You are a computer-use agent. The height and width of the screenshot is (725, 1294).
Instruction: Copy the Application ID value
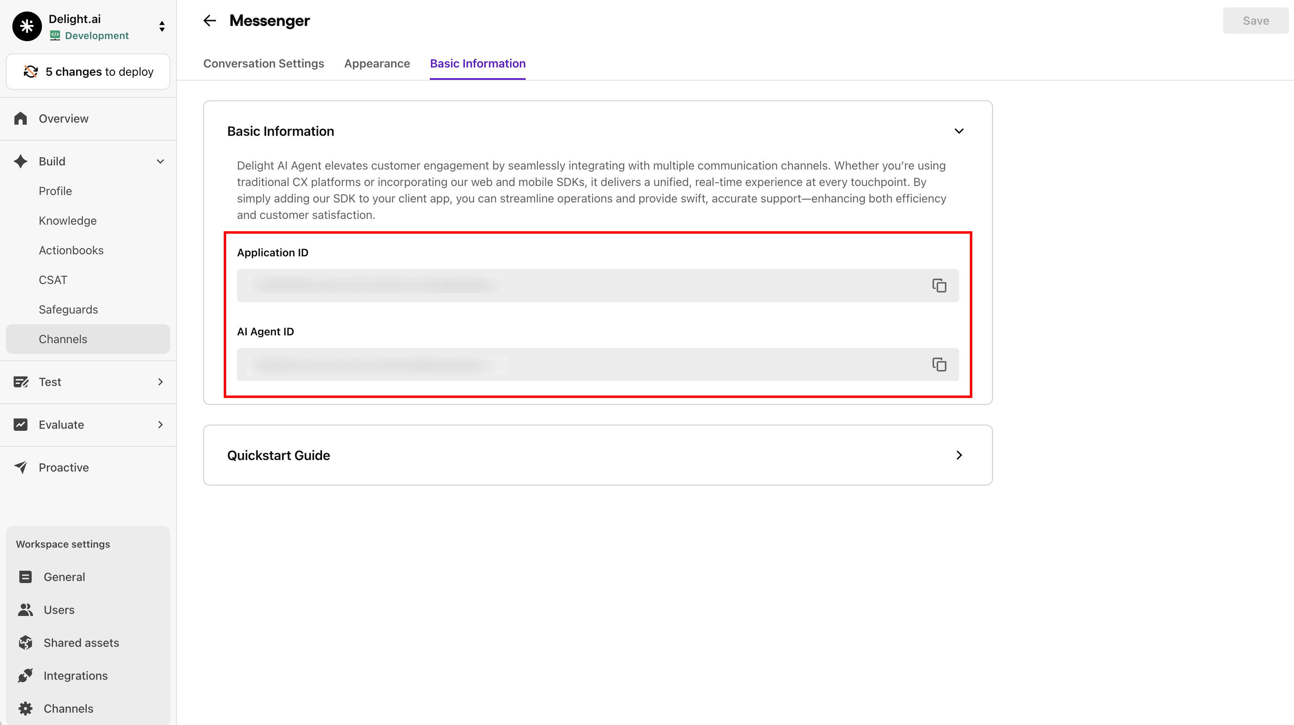939,286
